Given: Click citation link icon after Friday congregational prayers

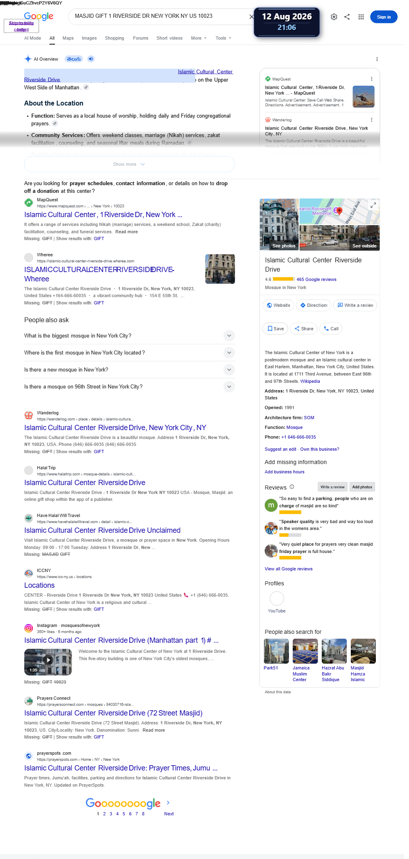Looking at the screenshot, I should click(x=55, y=124).
